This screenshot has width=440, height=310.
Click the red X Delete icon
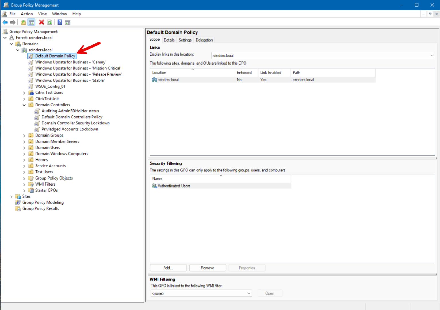coord(41,22)
